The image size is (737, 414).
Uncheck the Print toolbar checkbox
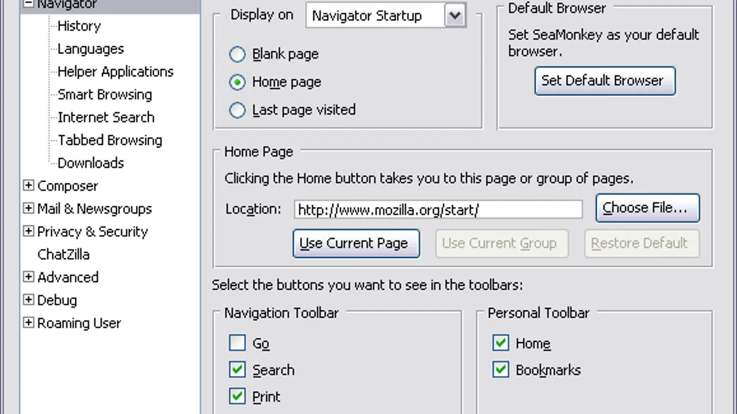point(237,396)
